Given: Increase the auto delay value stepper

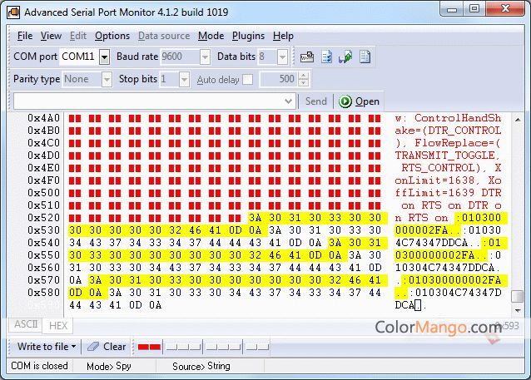Looking at the screenshot, I should coord(304,76).
